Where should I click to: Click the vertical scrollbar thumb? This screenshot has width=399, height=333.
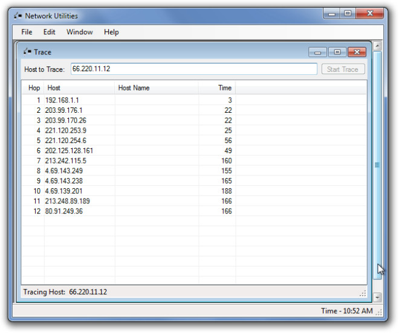click(377, 165)
